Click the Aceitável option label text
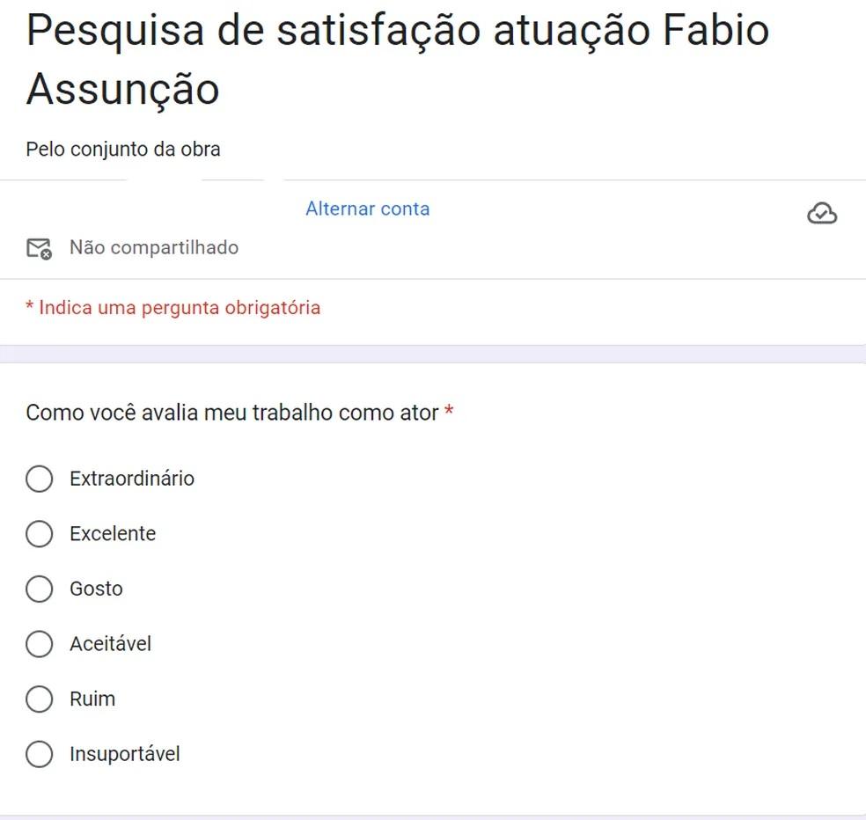Screen dimensions: 866x820 111,644
